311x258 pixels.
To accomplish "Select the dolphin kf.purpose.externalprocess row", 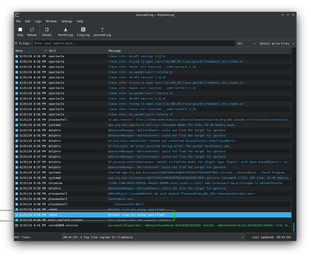I will click(153, 162).
